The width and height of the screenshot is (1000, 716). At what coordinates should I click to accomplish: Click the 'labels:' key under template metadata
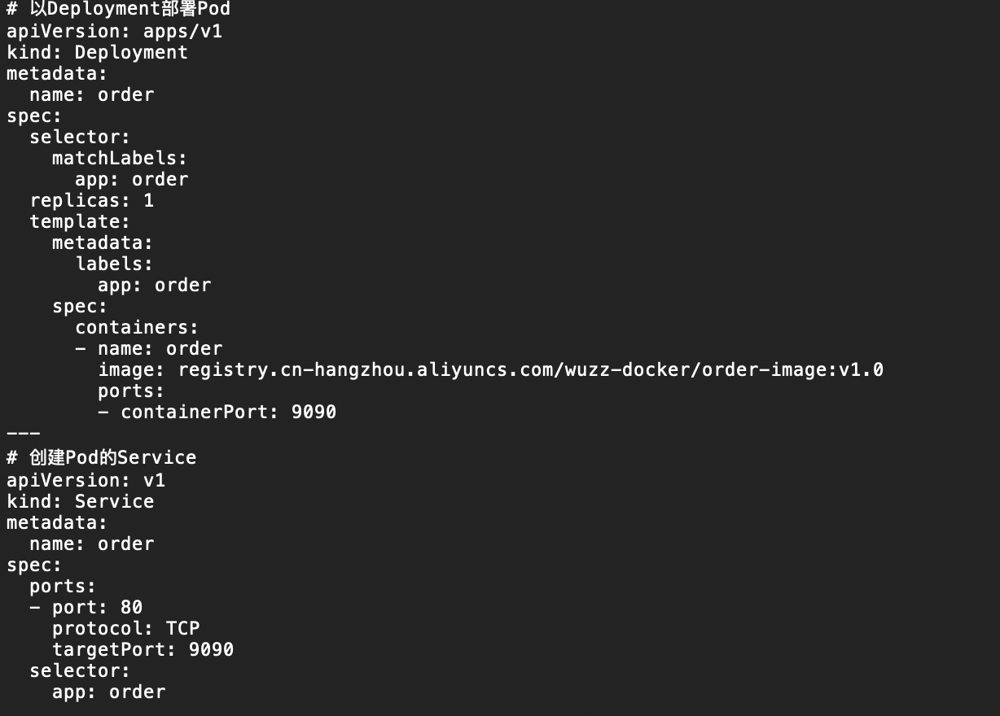pyautogui.click(x=114, y=264)
